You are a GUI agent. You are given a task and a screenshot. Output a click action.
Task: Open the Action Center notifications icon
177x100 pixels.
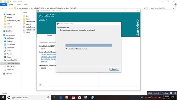click(173, 97)
